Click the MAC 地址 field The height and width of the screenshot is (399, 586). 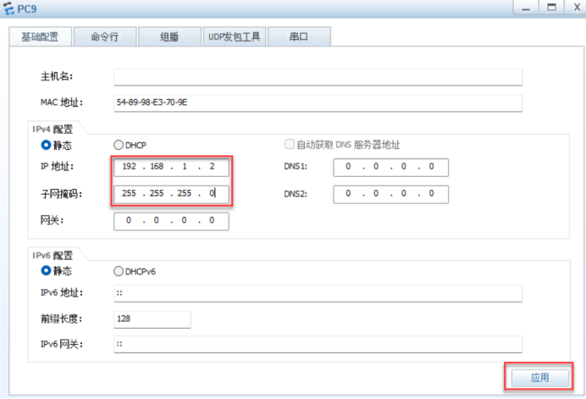pos(318,103)
